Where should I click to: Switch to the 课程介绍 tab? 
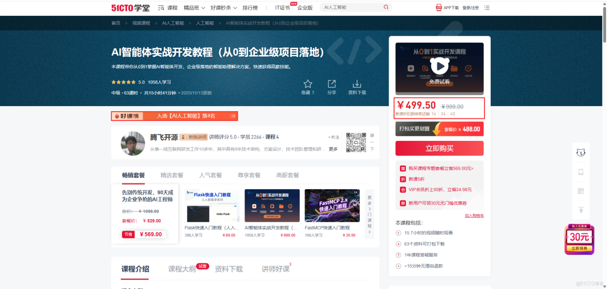click(135, 269)
